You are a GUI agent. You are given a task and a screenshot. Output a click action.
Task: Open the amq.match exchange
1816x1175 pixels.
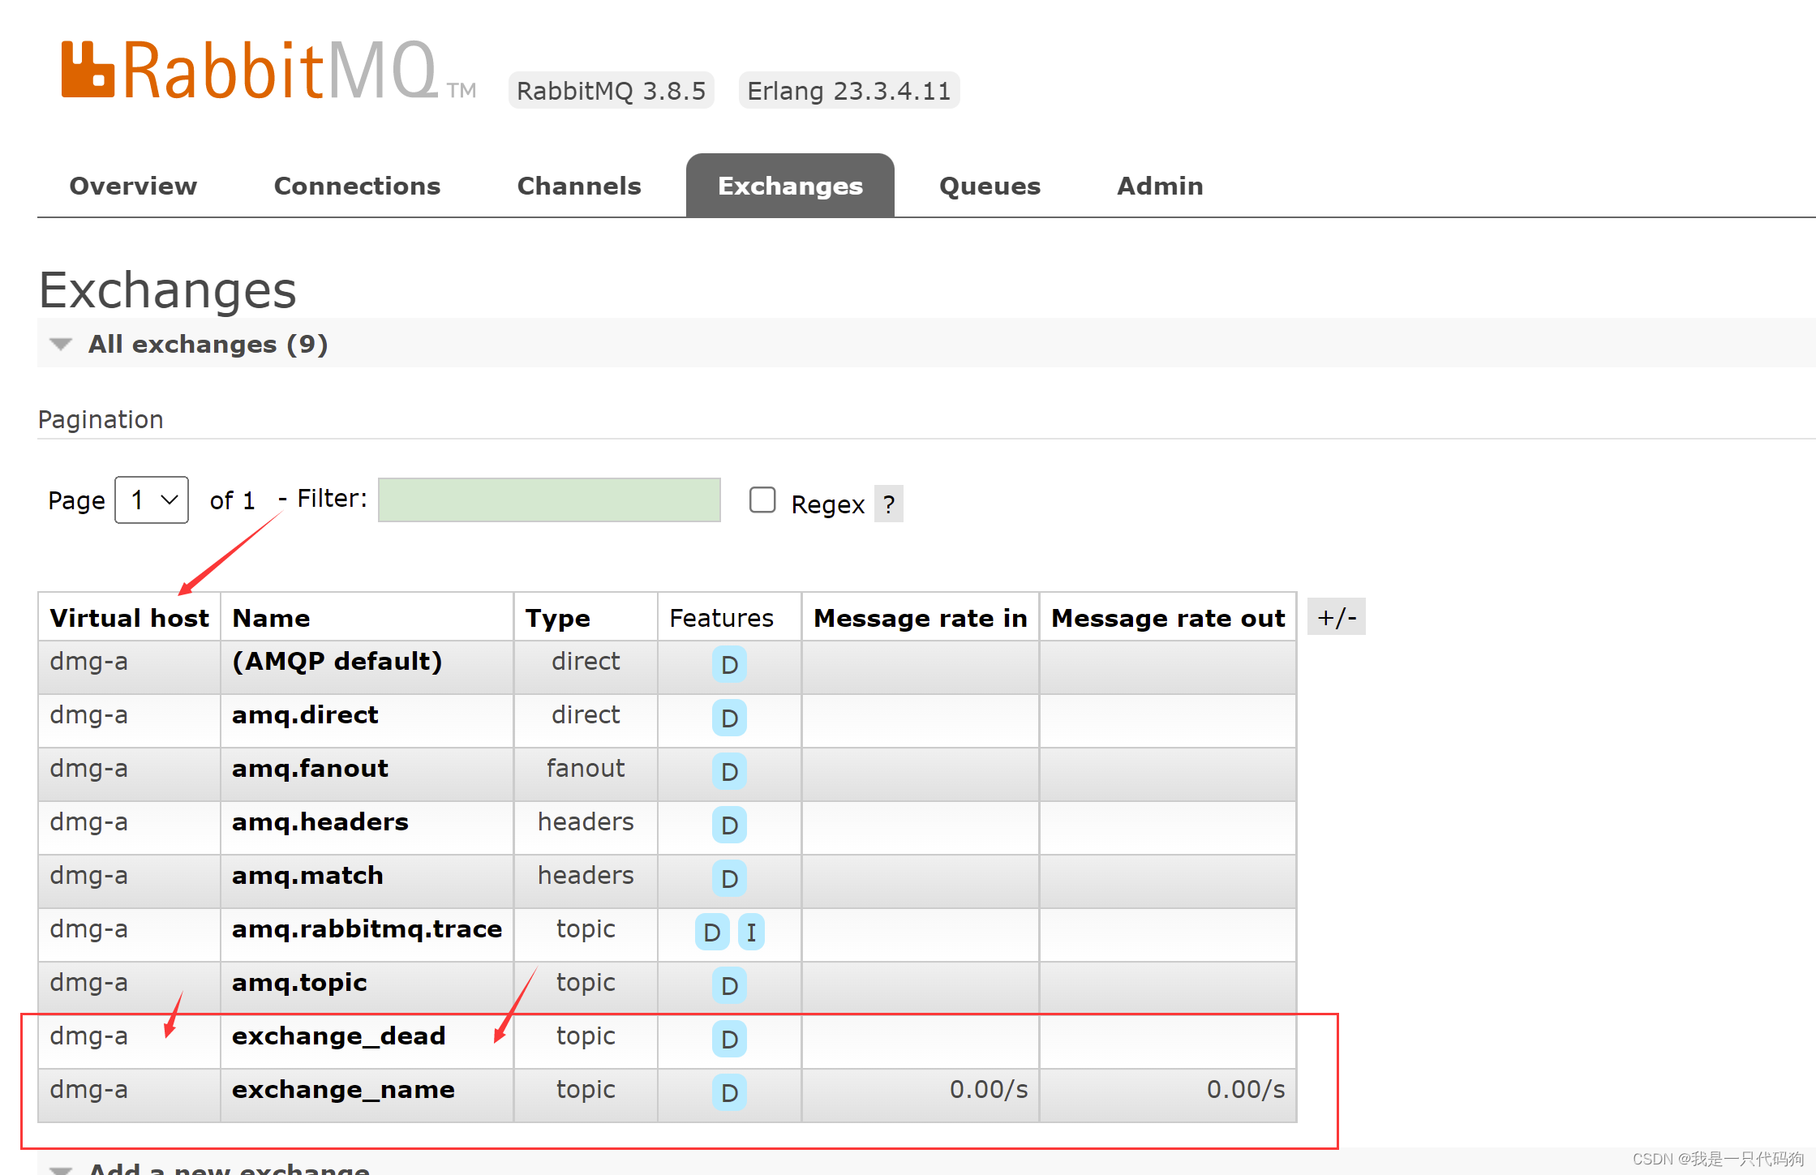click(x=307, y=875)
